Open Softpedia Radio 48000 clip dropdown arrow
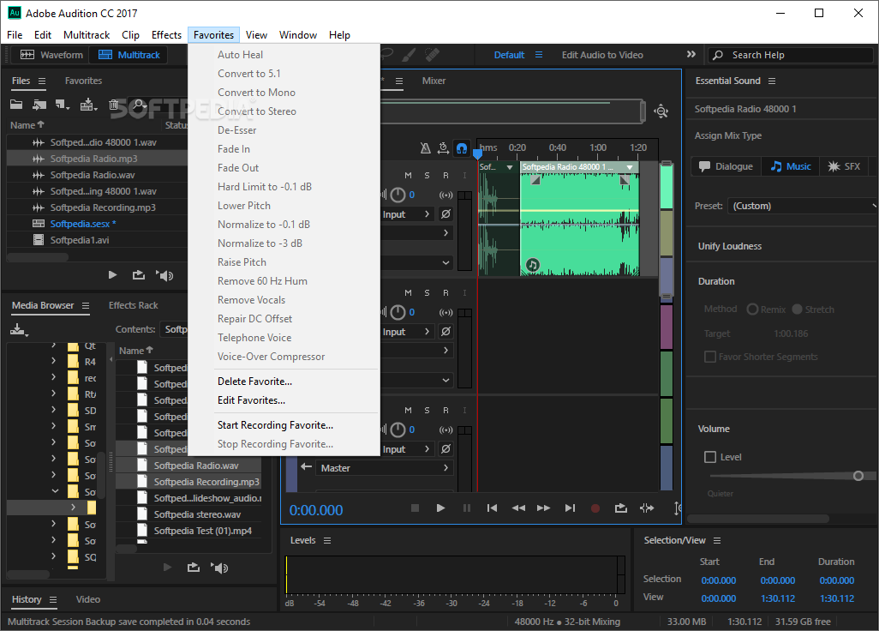 [x=630, y=167]
